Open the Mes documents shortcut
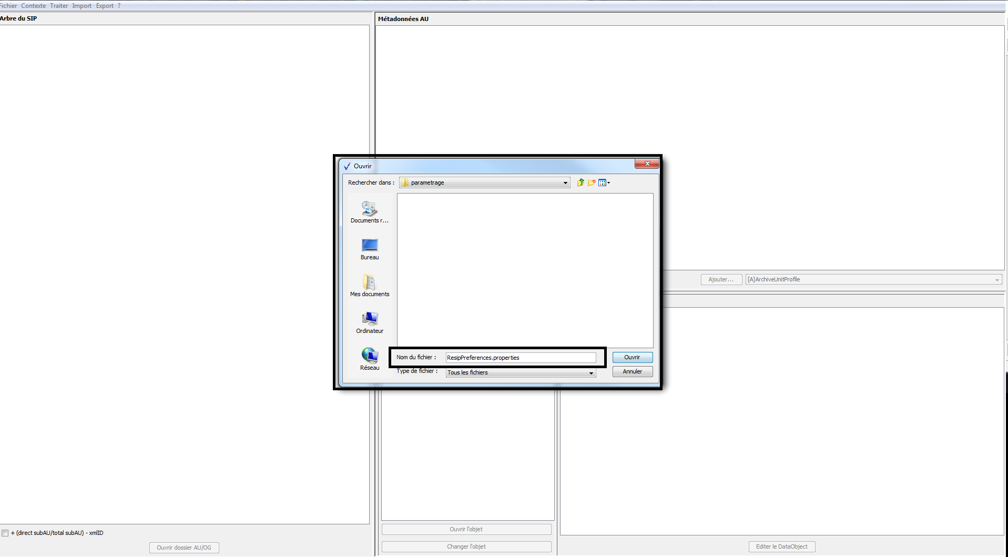The width and height of the screenshot is (1008, 557). coord(369,286)
